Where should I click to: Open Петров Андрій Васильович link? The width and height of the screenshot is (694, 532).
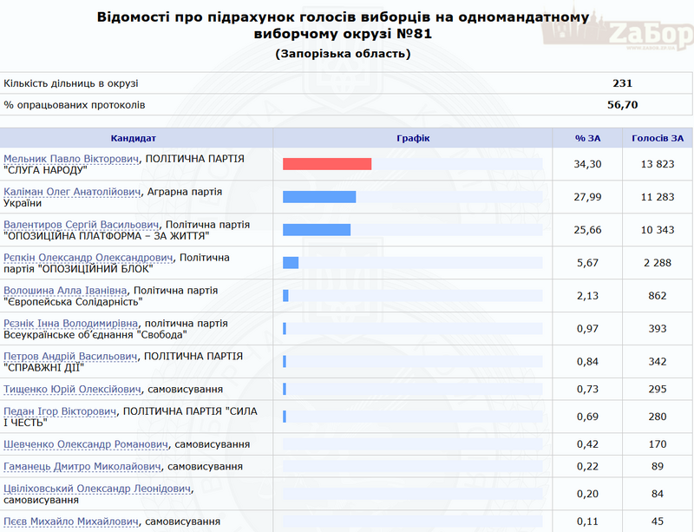point(70,356)
